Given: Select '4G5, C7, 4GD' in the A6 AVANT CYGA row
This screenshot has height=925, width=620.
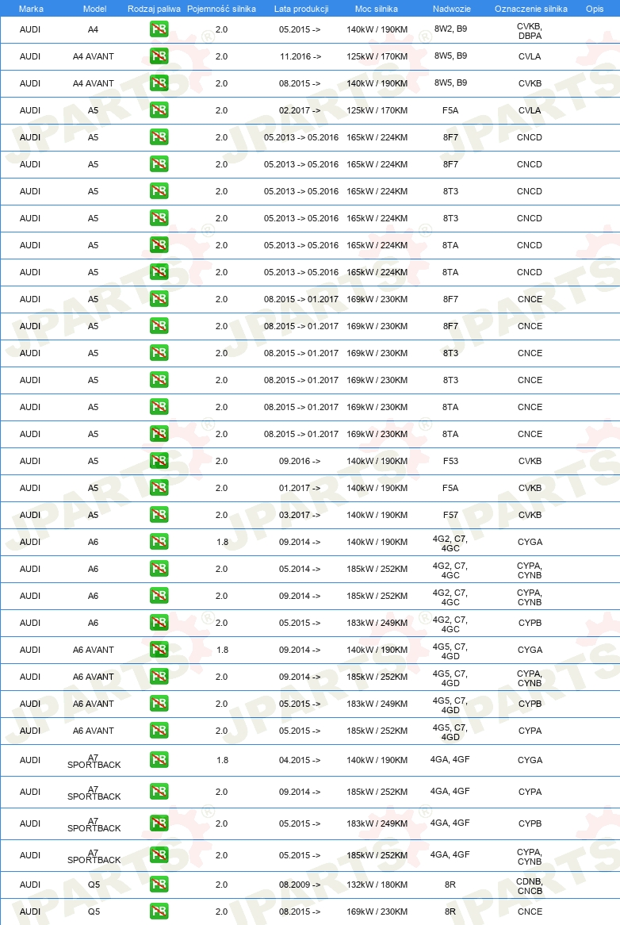Looking at the screenshot, I should 450,651.
